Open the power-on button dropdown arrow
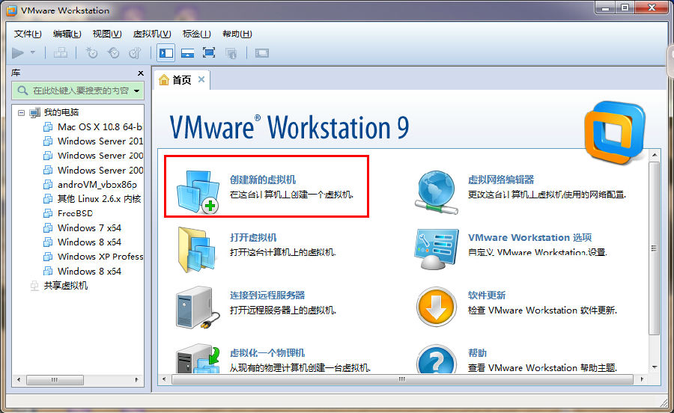This screenshot has height=413, width=674. coord(33,53)
